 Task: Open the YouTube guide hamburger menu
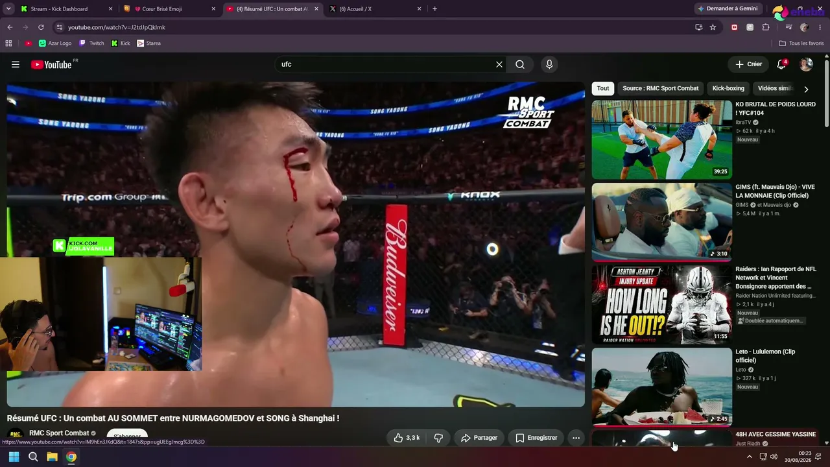(16, 64)
